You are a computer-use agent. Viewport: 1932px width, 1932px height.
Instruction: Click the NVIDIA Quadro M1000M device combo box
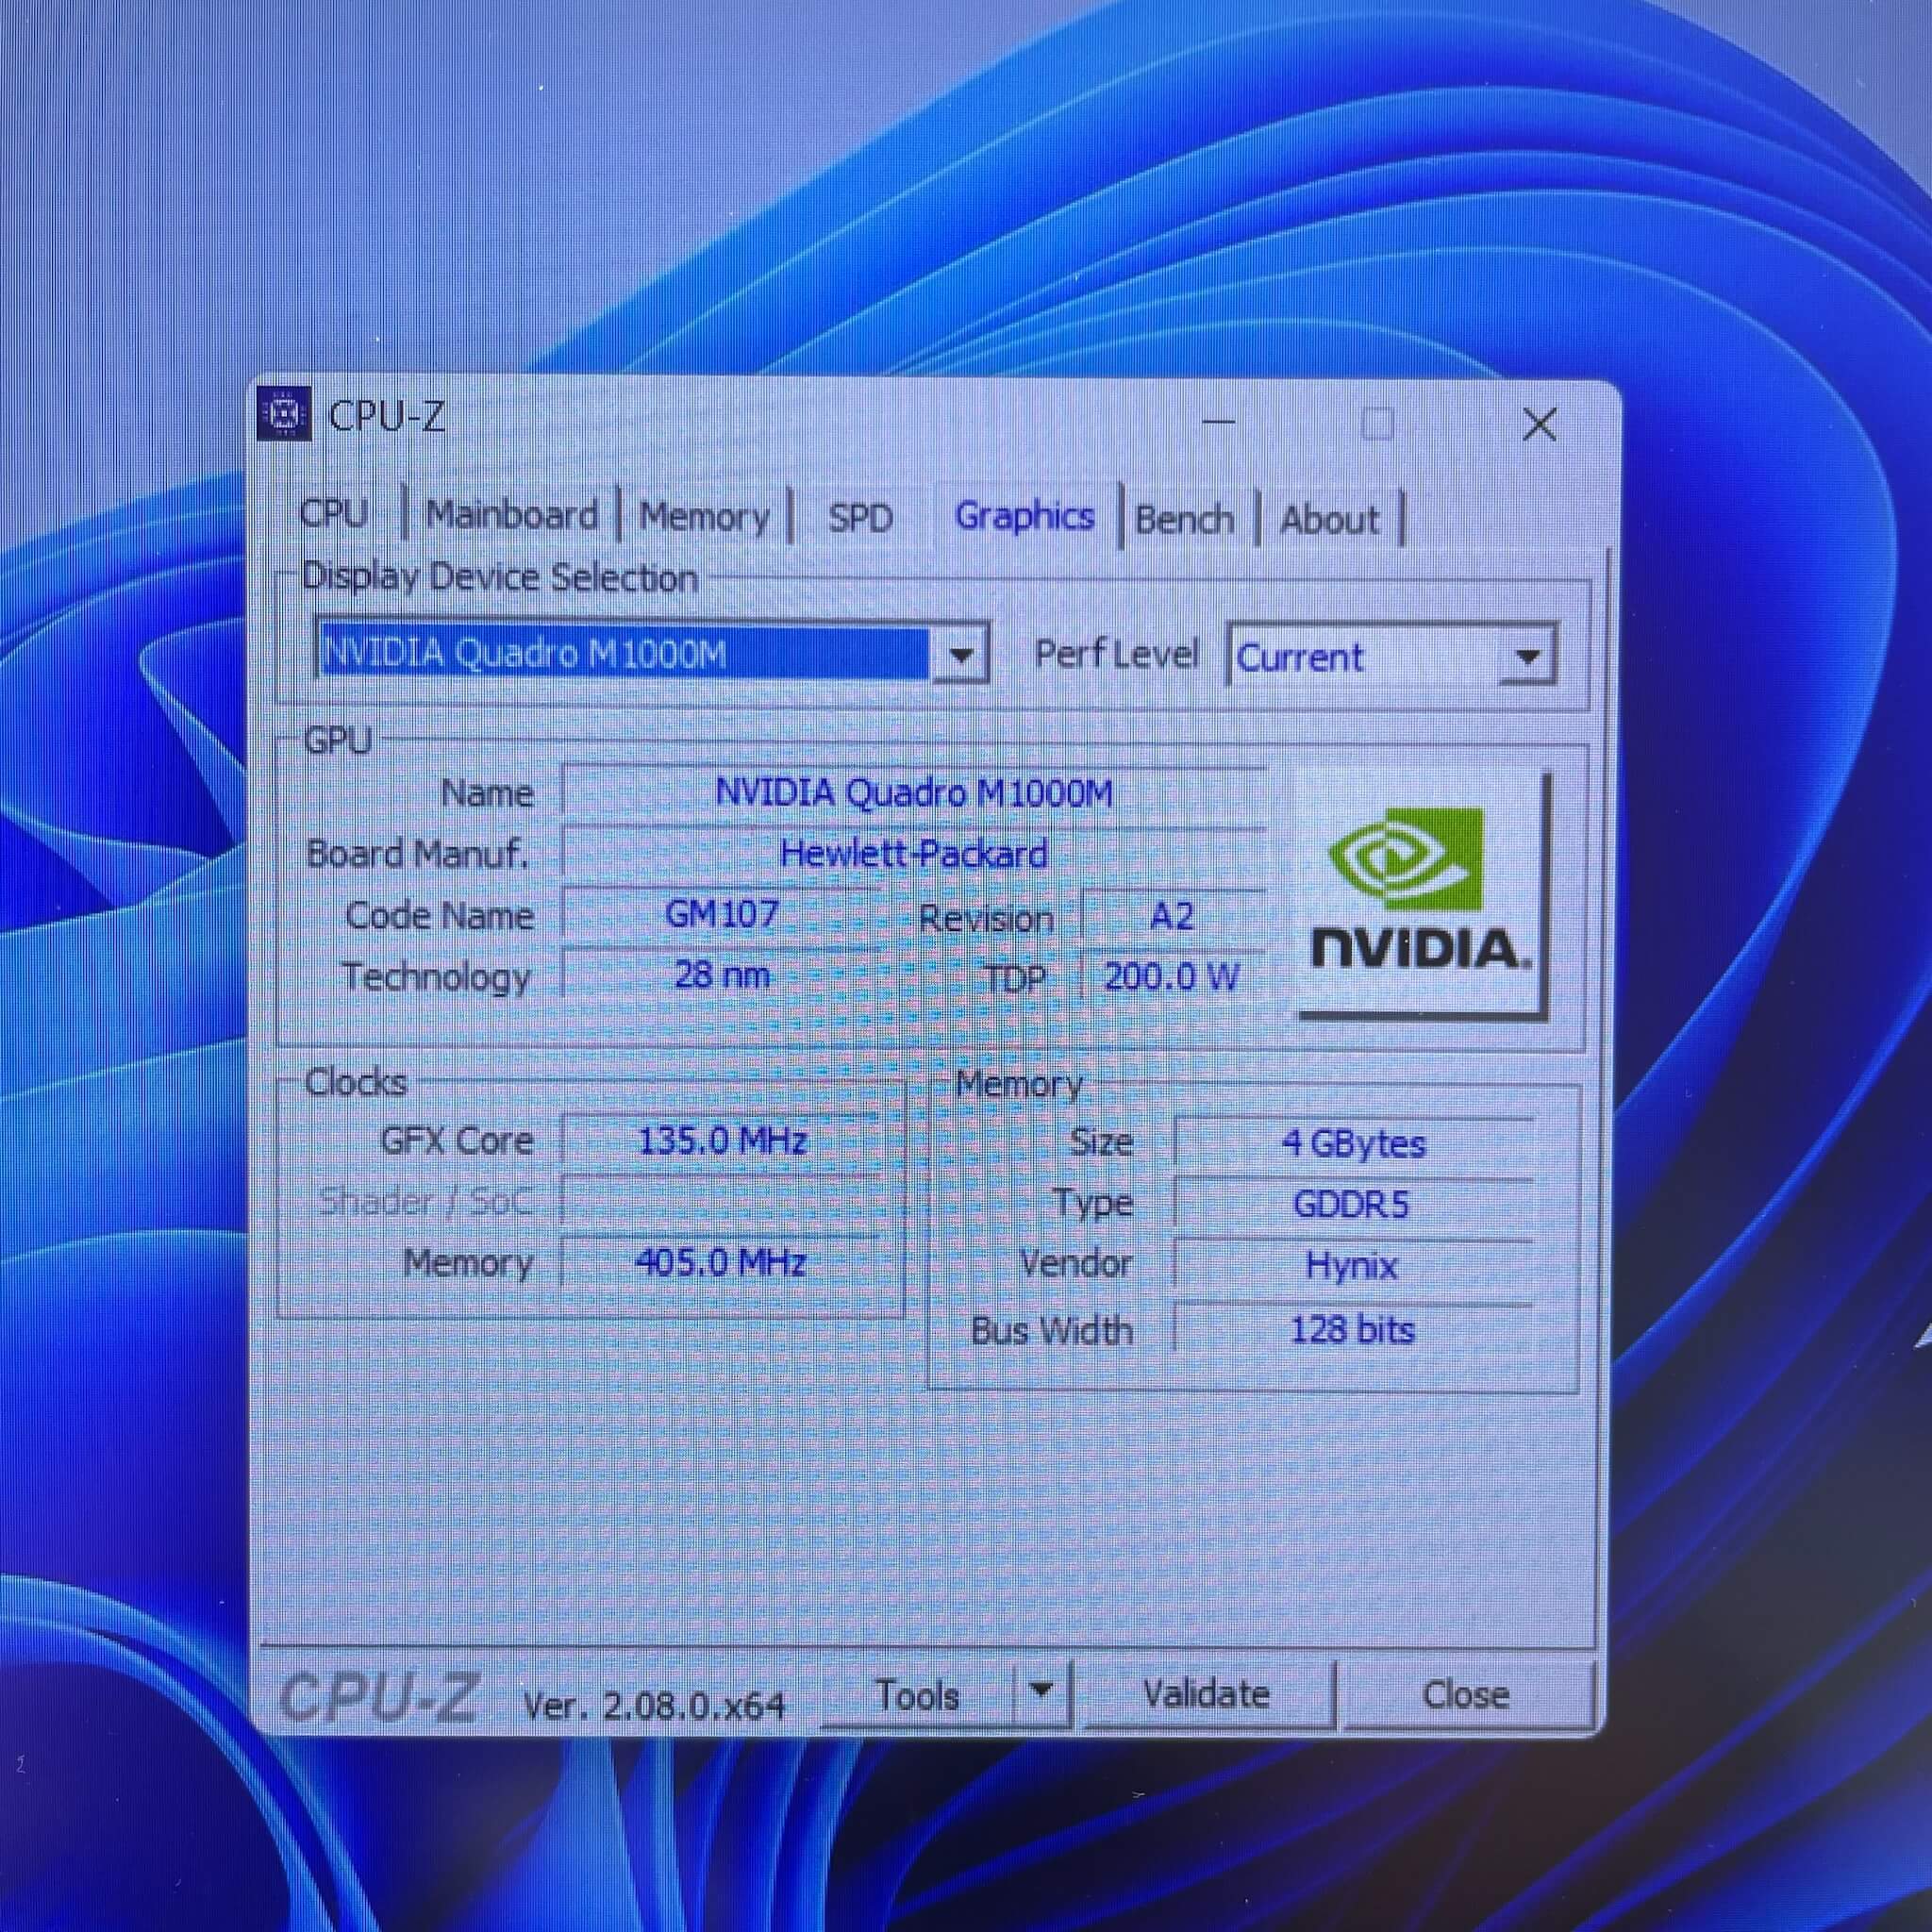click(x=651, y=652)
